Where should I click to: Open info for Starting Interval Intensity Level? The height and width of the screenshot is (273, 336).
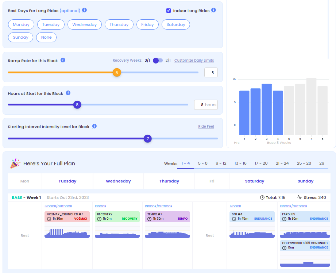pyautogui.click(x=94, y=126)
